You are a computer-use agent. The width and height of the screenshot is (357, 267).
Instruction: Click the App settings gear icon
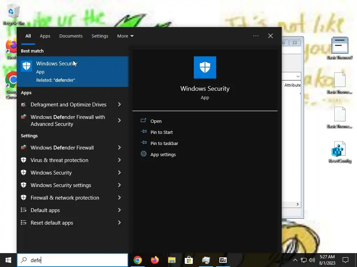[143, 154]
